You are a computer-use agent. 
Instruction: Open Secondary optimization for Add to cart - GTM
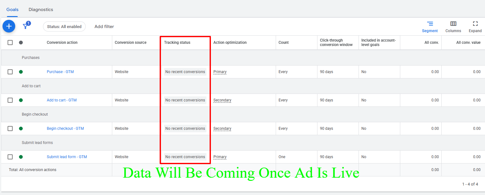point(222,100)
